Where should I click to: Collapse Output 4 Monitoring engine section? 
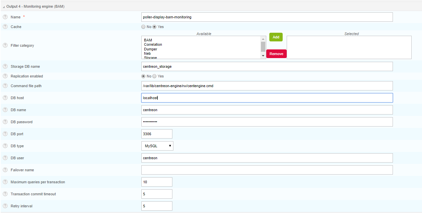(x=4, y=7)
